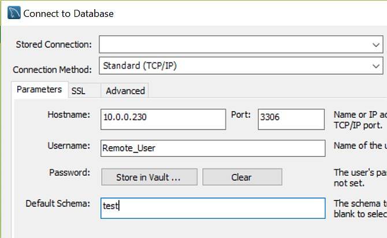The image size is (387, 238).
Task: Open the SSL tab
Action: pos(78,91)
